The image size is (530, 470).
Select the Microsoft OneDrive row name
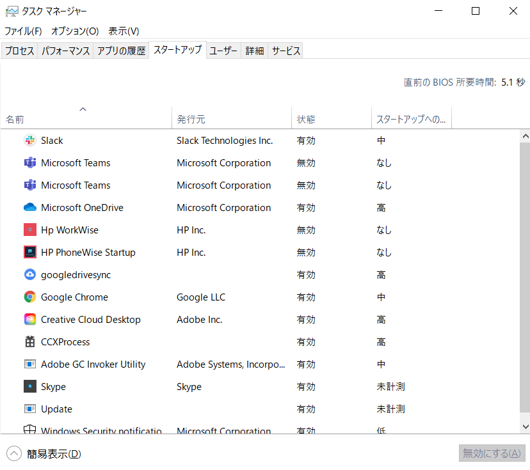82,208
